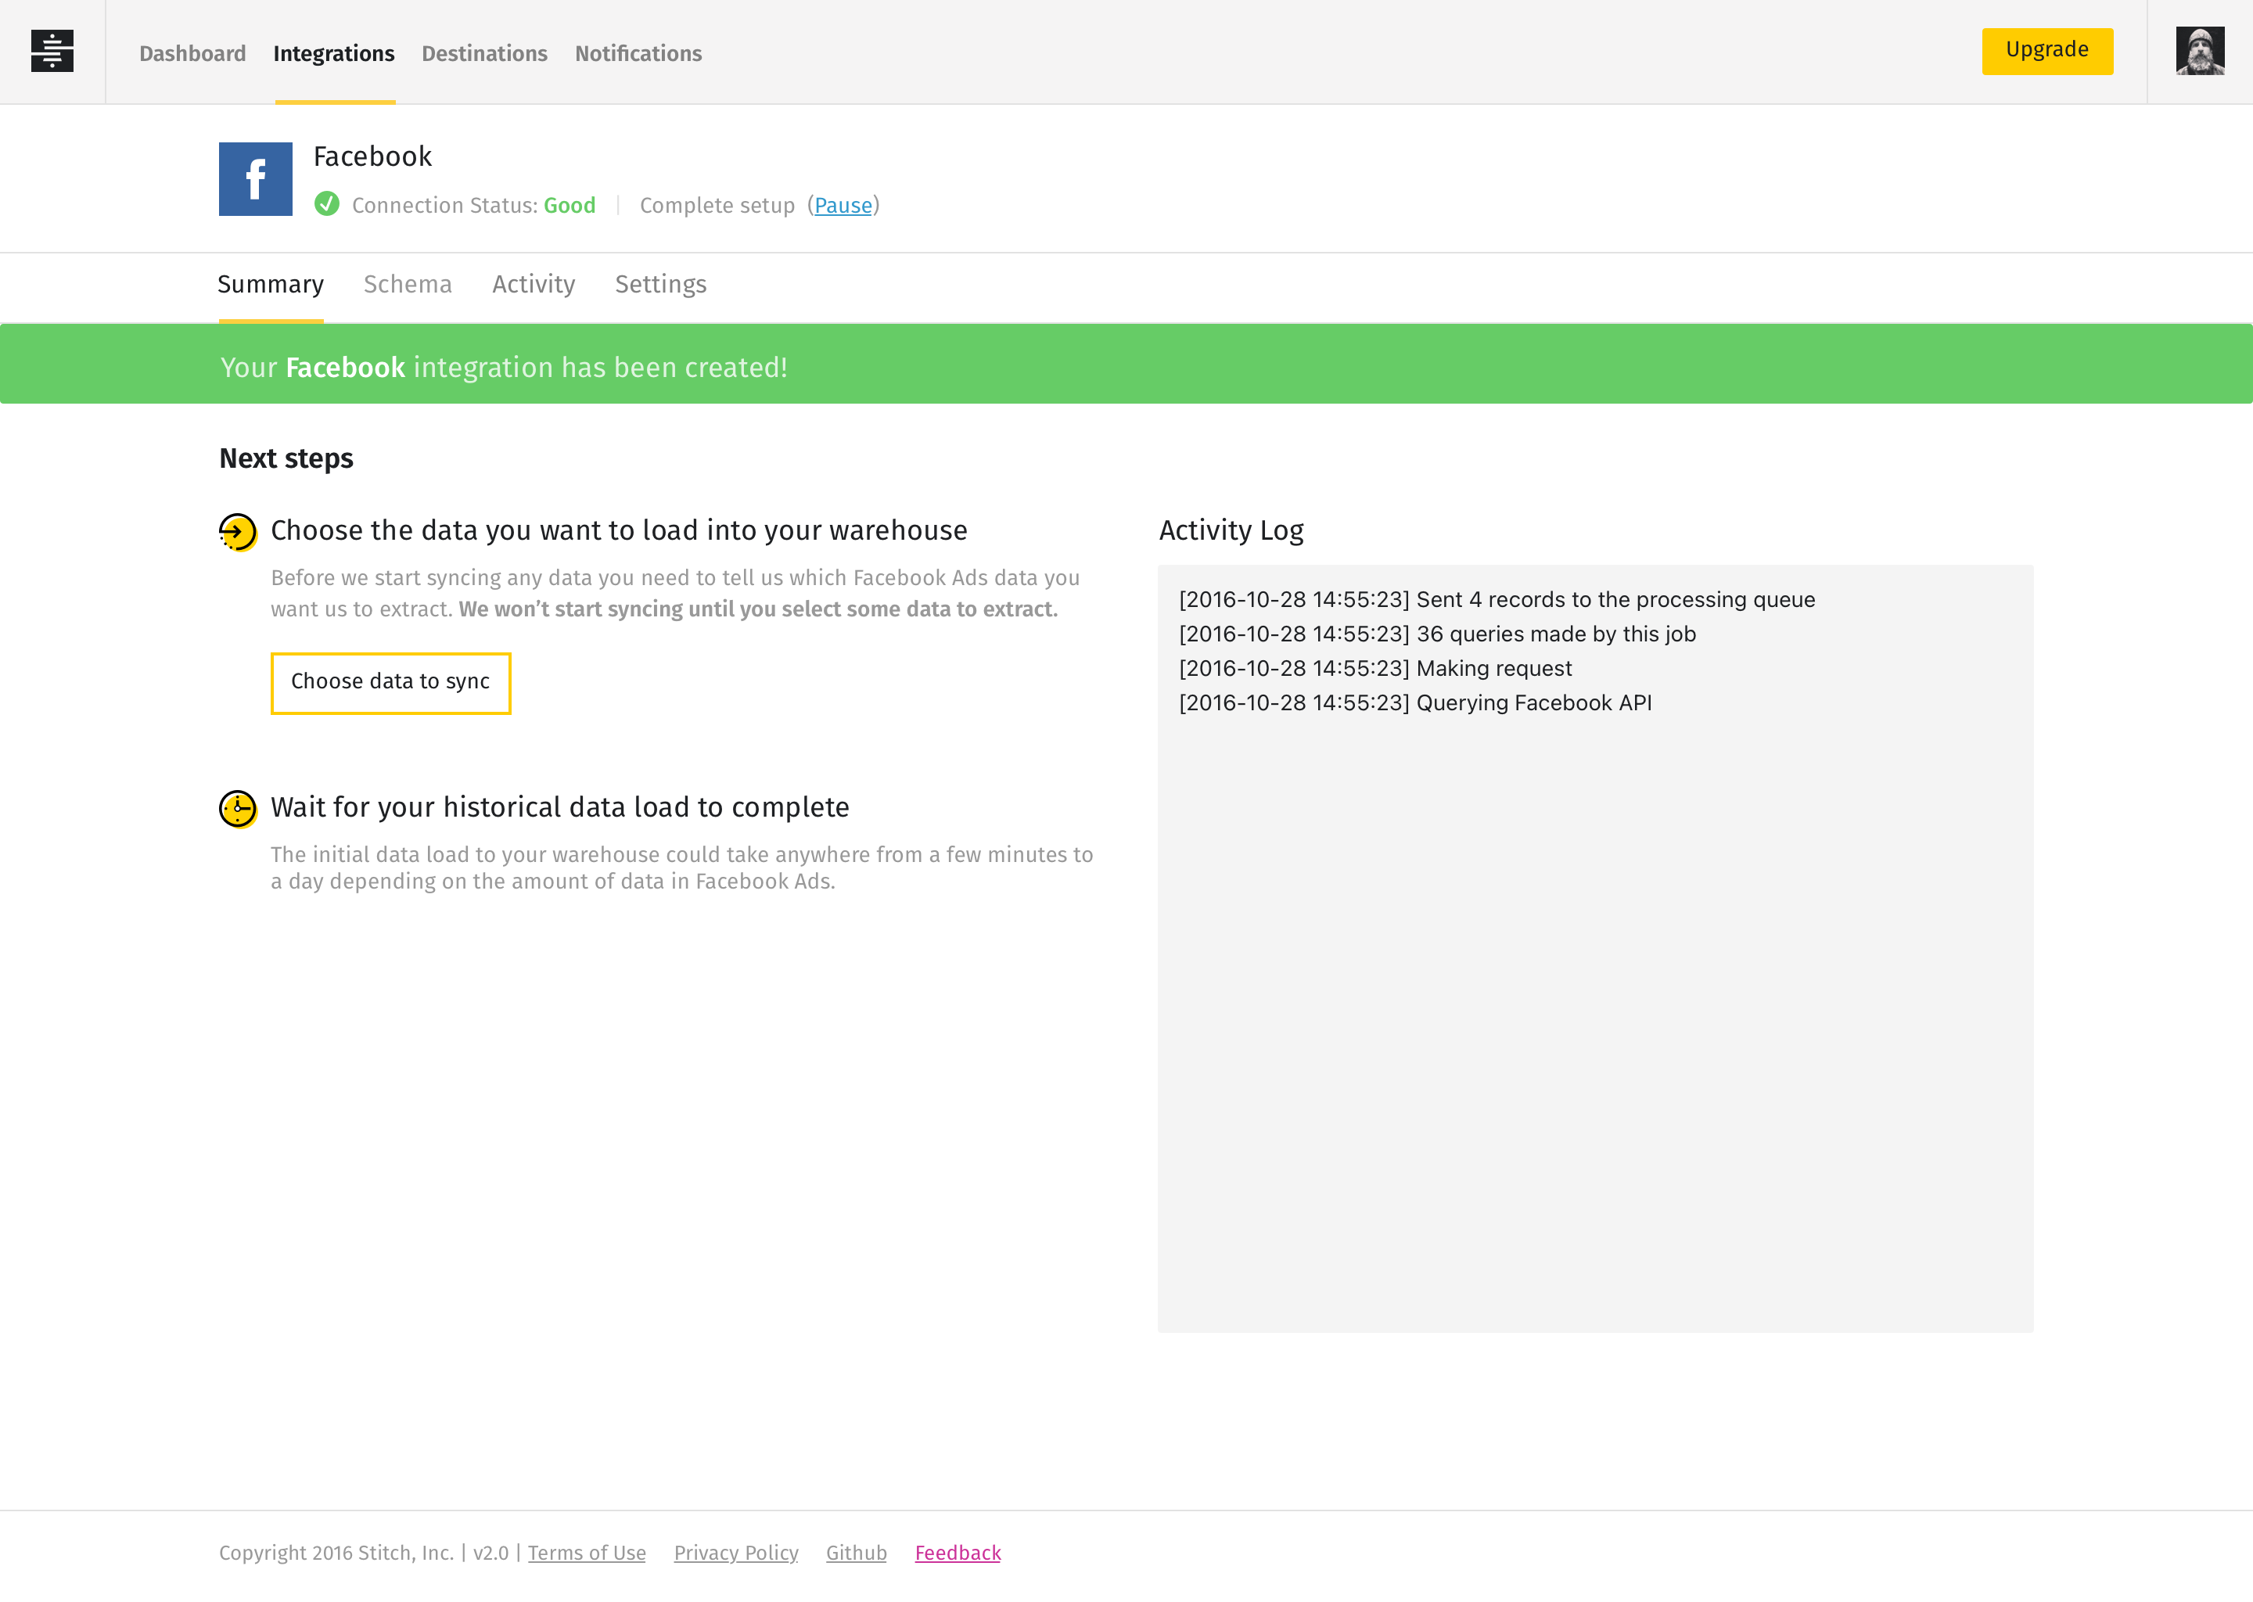
Task: Click the Facebook logo icon
Action: [x=256, y=178]
